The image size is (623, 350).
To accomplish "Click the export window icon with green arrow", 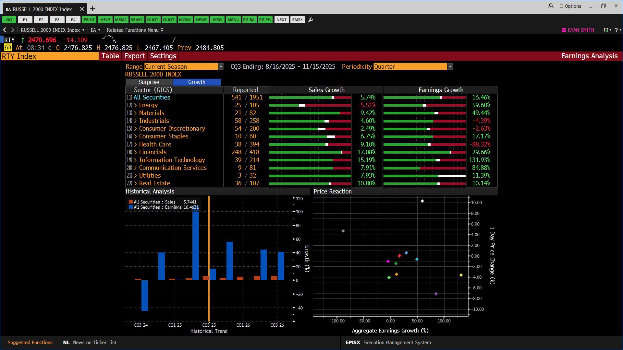I will [x=606, y=30].
